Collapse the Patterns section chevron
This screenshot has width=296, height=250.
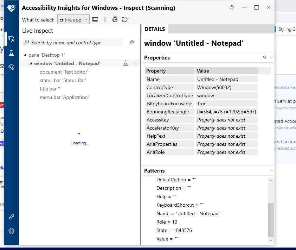271,170
